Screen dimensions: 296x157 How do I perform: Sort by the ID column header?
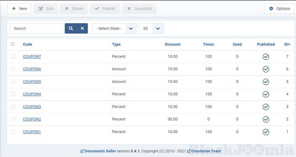287,44
